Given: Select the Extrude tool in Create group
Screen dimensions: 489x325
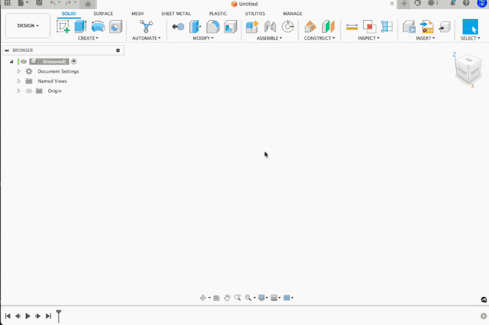Looking at the screenshot, I should (x=80, y=26).
